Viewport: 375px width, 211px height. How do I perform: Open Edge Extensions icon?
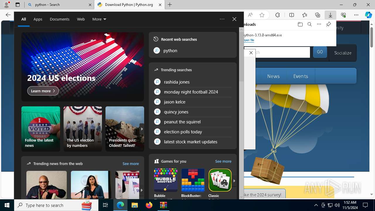coord(277,15)
